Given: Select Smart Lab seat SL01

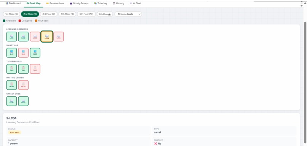Looking at the screenshot, I should click(x=11, y=53).
